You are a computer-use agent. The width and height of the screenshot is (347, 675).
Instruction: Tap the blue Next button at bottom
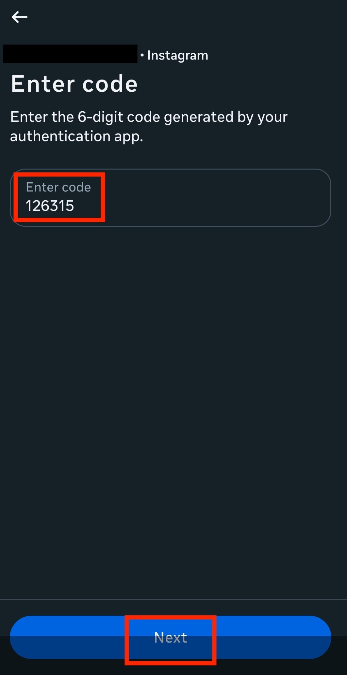[171, 637]
